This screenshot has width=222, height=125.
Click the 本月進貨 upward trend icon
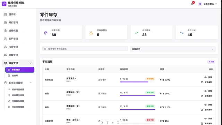[x=136, y=33]
